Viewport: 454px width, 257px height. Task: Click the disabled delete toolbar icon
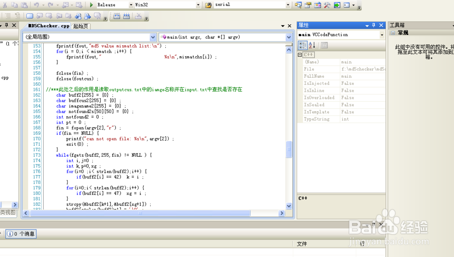click(138, 16)
